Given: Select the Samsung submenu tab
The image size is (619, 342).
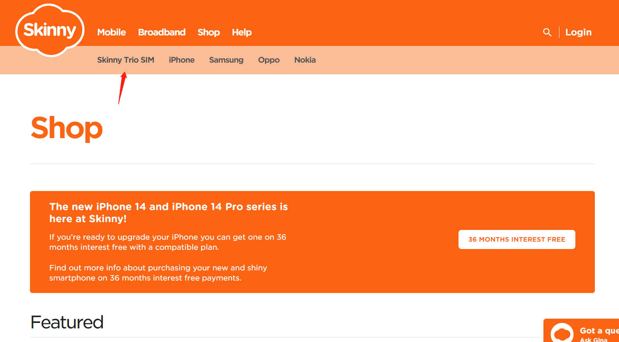Looking at the screenshot, I should click(226, 60).
